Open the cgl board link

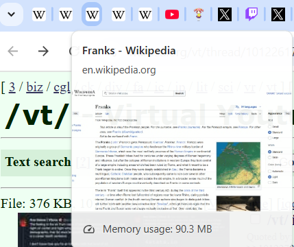pos(62,88)
